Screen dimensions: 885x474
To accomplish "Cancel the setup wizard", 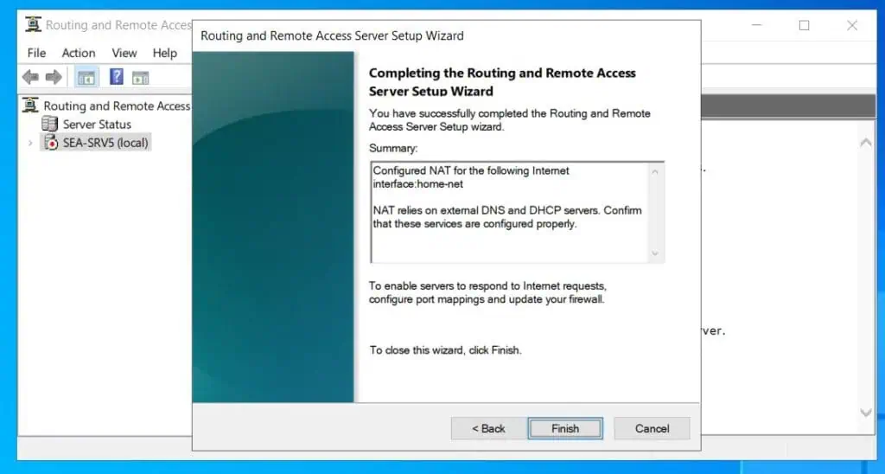I will pyautogui.click(x=652, y=428).
